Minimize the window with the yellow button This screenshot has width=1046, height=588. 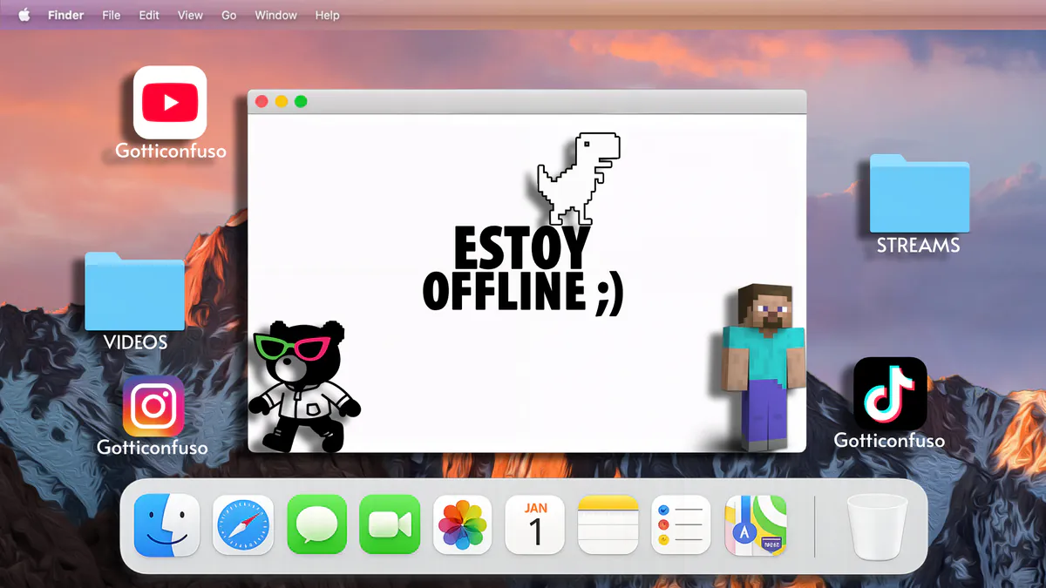point(282,102)
